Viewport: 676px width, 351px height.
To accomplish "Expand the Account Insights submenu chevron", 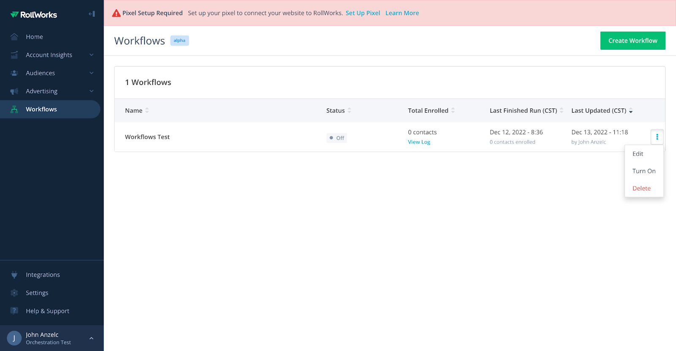I will click(x=91, y=55).
